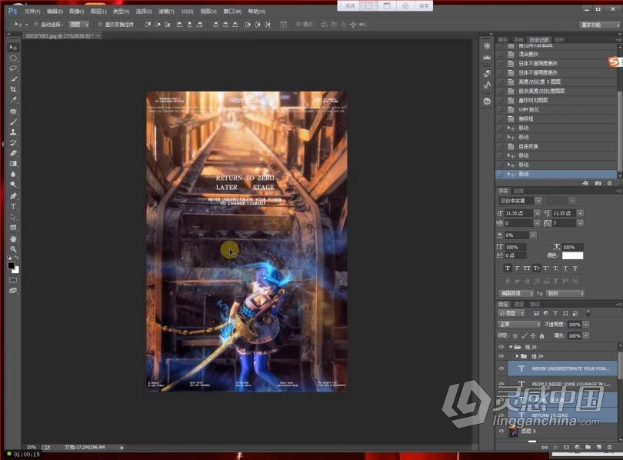Apply Underline in Character panel
The image size is (623, 460).
(x=565, y=268)
